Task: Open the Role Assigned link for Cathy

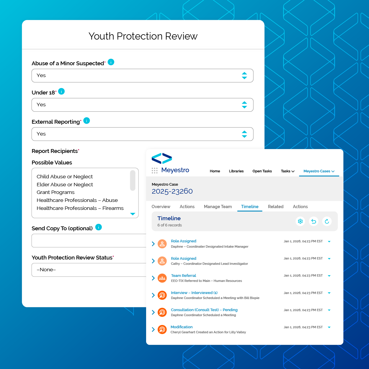Action: 184,258
